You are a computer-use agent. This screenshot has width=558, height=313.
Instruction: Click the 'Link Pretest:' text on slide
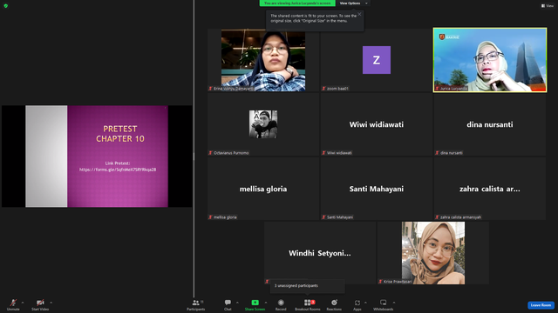tap(118, 163)
